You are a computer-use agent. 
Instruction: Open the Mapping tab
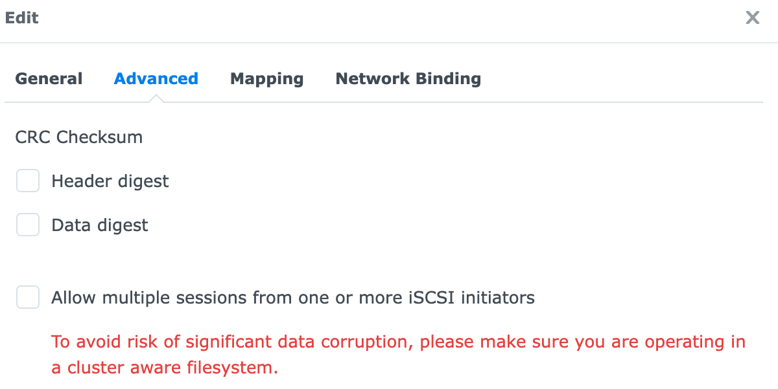click(x=266, y=78)
